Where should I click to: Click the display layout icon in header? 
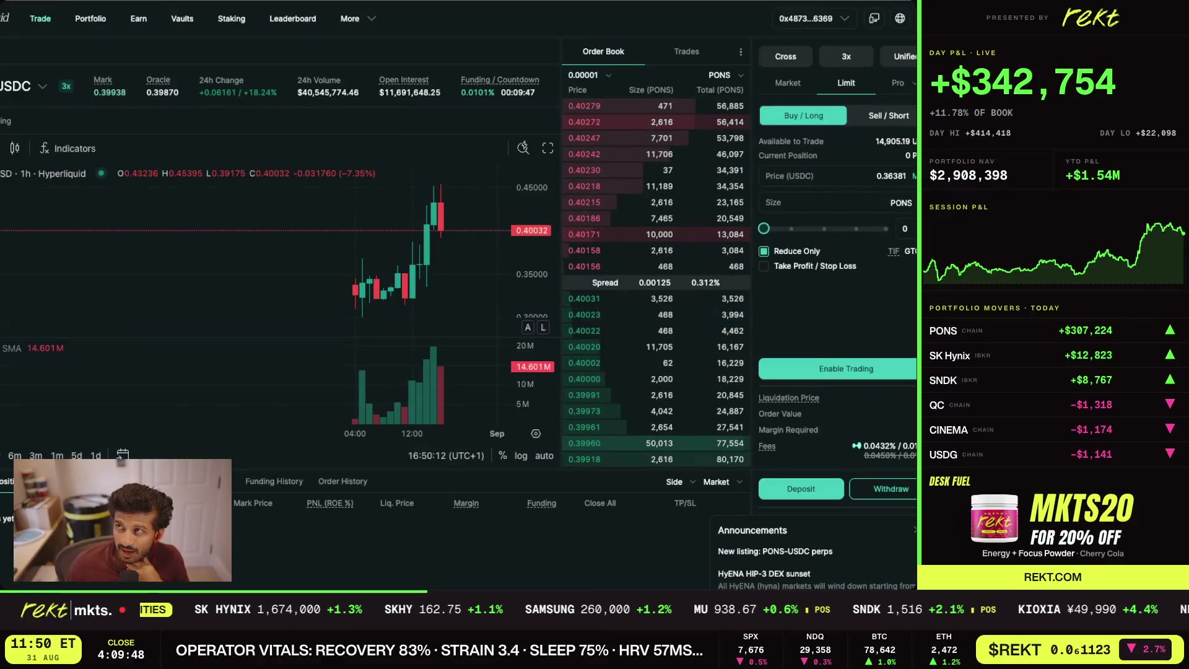[874, 19]
